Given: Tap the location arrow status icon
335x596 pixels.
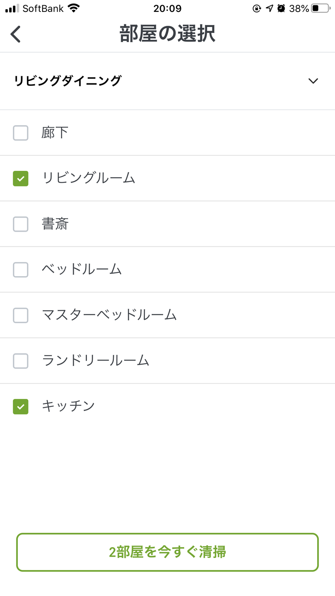Looking at the screenshot, I should (270, 8).
